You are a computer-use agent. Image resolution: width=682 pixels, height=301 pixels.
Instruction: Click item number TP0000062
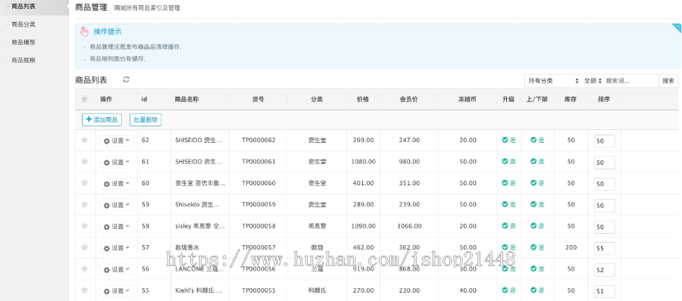tap(258, 140)
